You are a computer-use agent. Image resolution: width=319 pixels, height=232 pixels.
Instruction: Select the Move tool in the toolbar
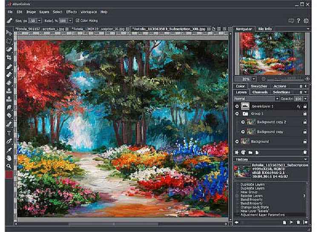pyautogui.click(x=9, y=32)
